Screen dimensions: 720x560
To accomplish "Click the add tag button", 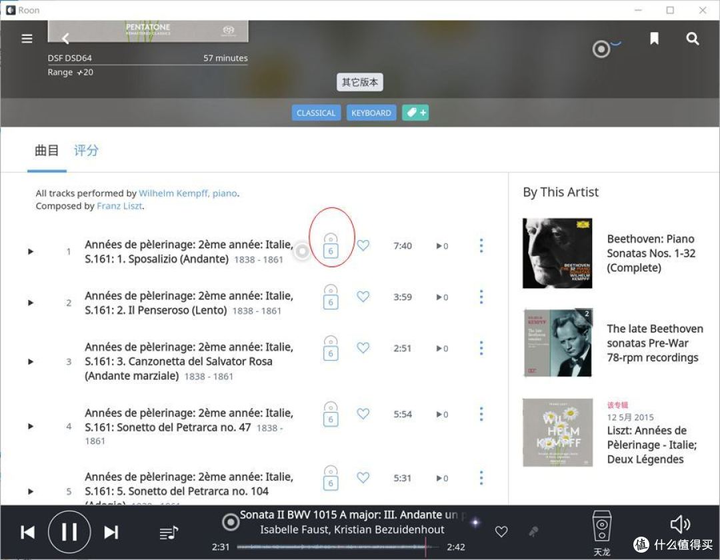I will [415, 113].
